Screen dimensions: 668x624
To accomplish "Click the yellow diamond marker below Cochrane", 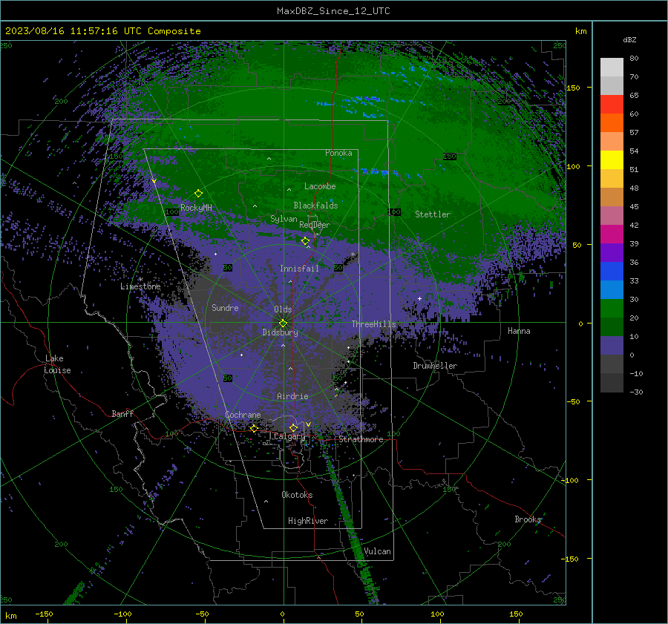I will pyautogui.click(x=254, y=428).
